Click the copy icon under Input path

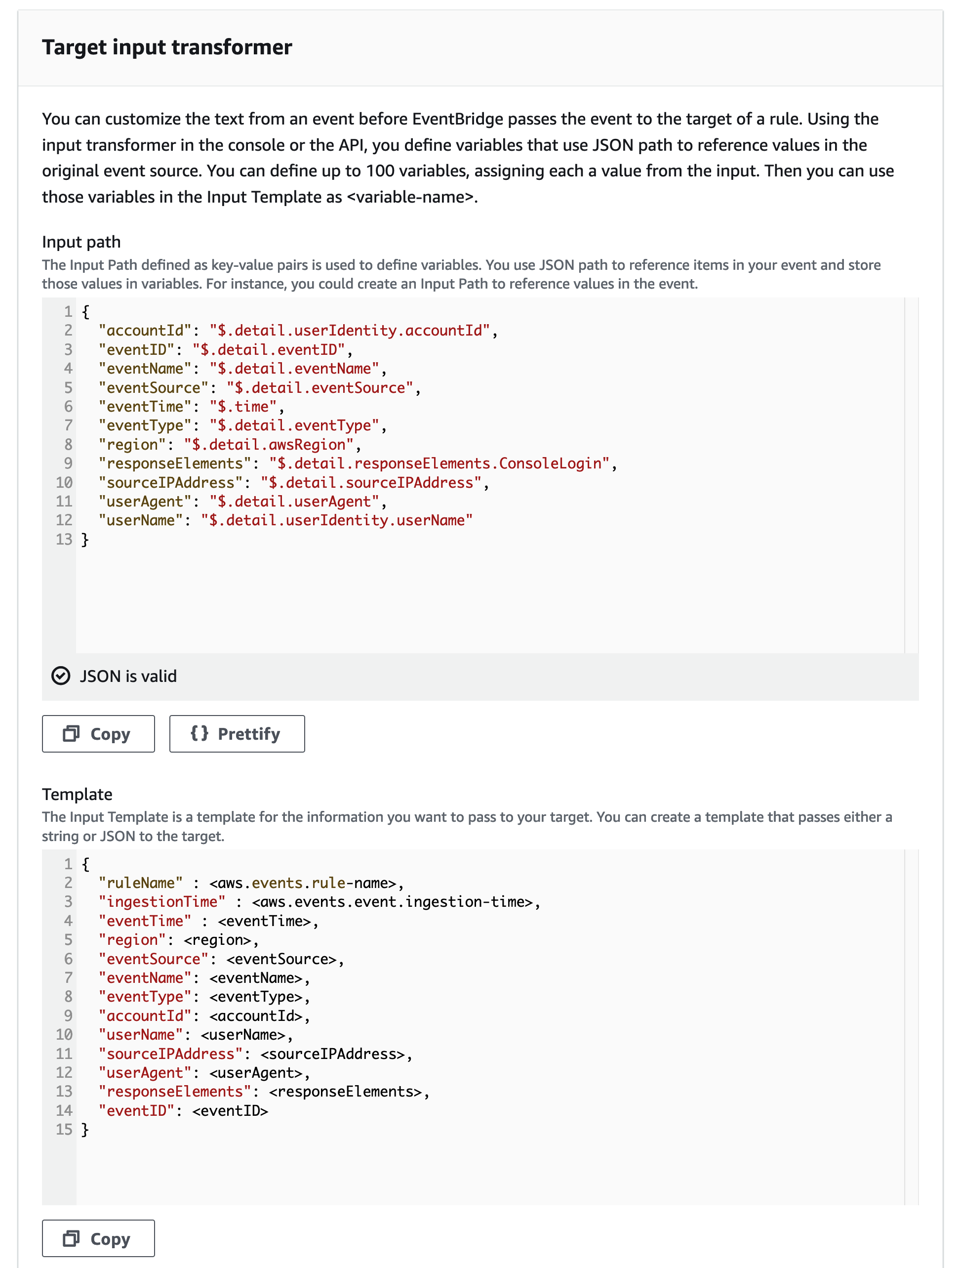click(71, 733)
